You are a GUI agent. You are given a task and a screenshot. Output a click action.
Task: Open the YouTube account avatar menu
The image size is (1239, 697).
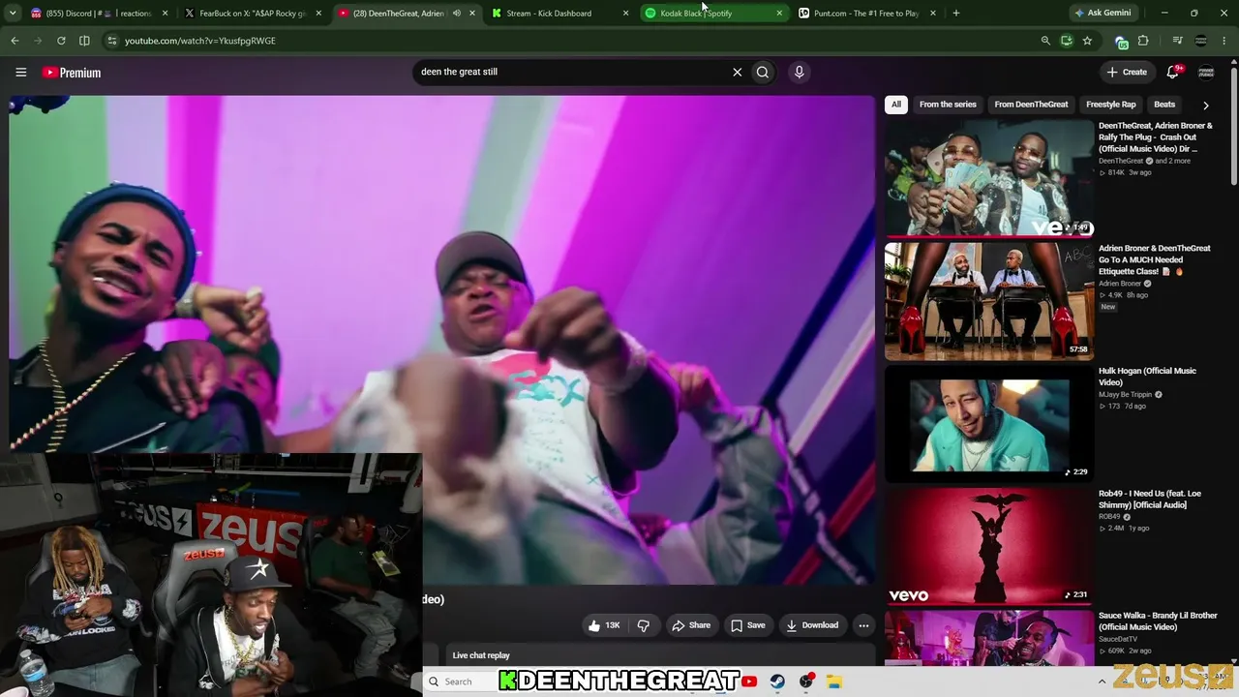(1206, 72)
